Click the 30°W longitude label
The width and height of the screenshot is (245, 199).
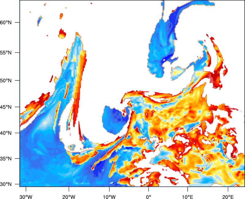tap(26, 196)
